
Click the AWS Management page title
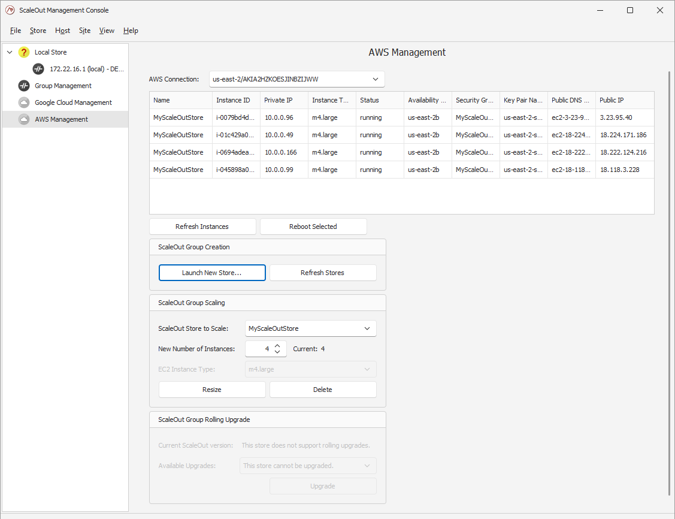coord(407,53)
